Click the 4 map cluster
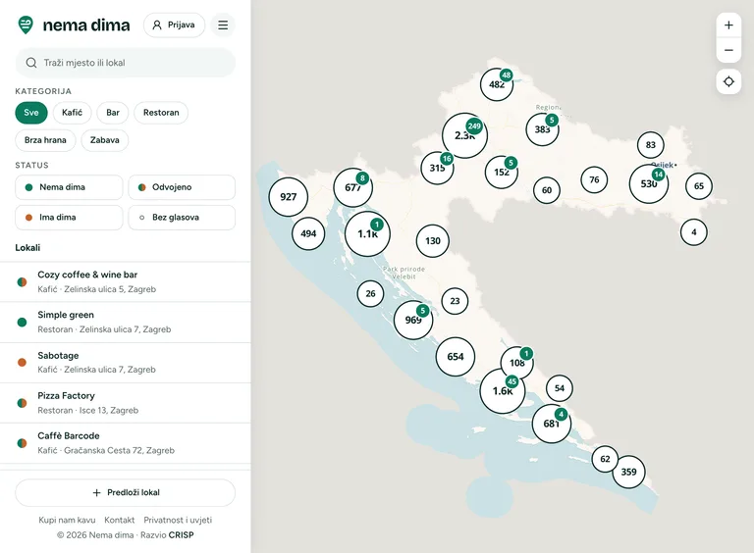Image resolution: width=754 pixels, height=553 pixels. (694, 232)
